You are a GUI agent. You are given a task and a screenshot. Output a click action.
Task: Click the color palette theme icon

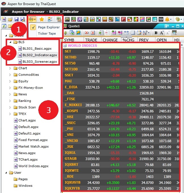[177, 19]
